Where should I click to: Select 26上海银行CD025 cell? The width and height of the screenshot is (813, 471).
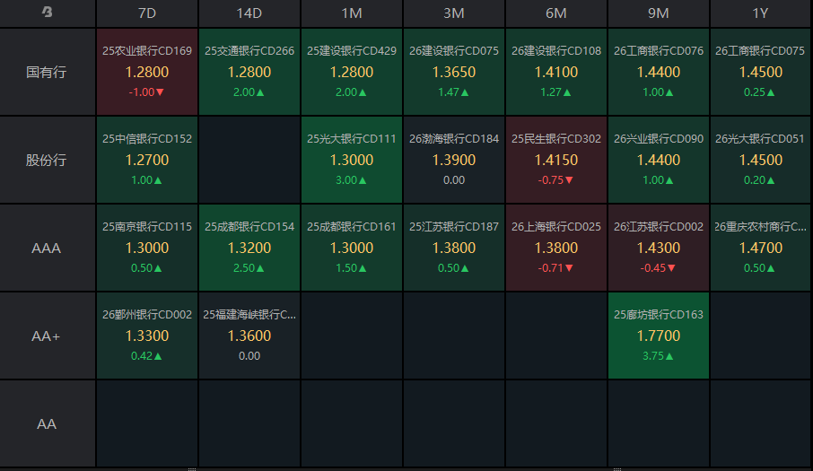(x=555, y=248)
